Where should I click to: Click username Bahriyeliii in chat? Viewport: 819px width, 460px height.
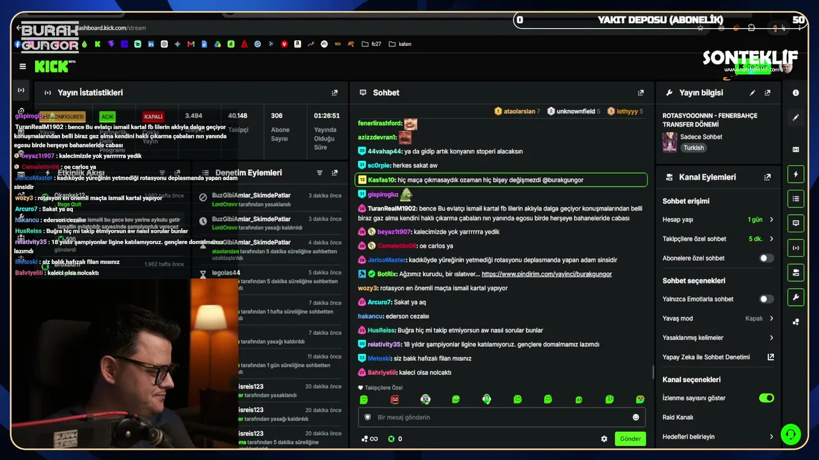click(381, 372)
